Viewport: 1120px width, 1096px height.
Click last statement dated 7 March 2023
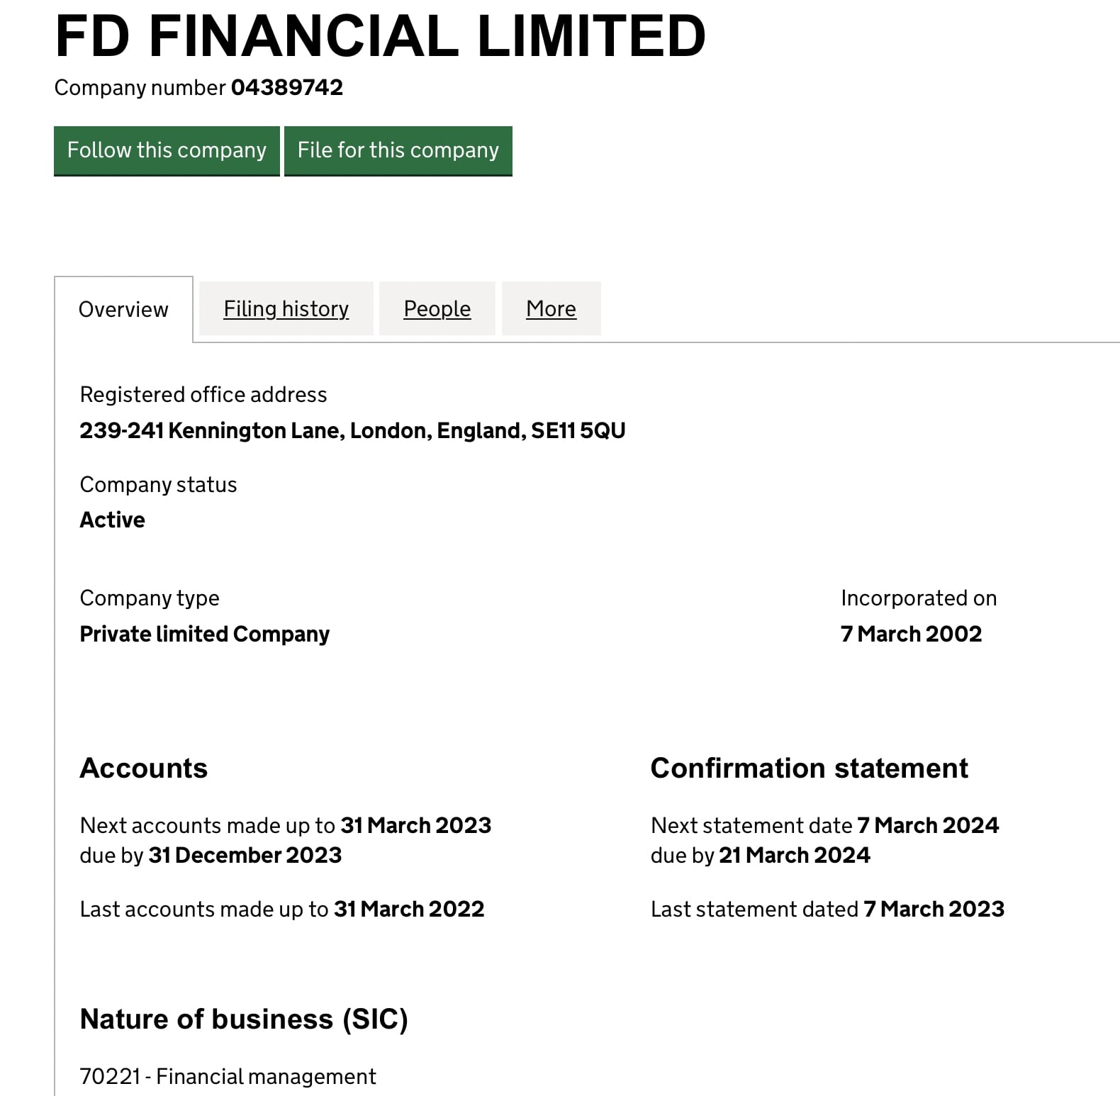[x=934, y=908]
